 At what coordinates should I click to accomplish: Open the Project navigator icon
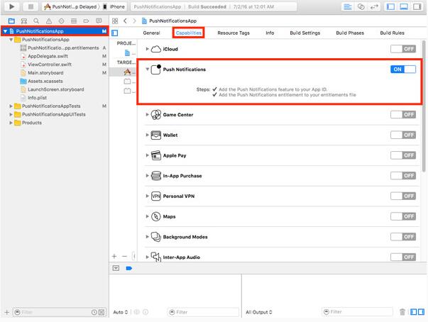coord(11,21)
